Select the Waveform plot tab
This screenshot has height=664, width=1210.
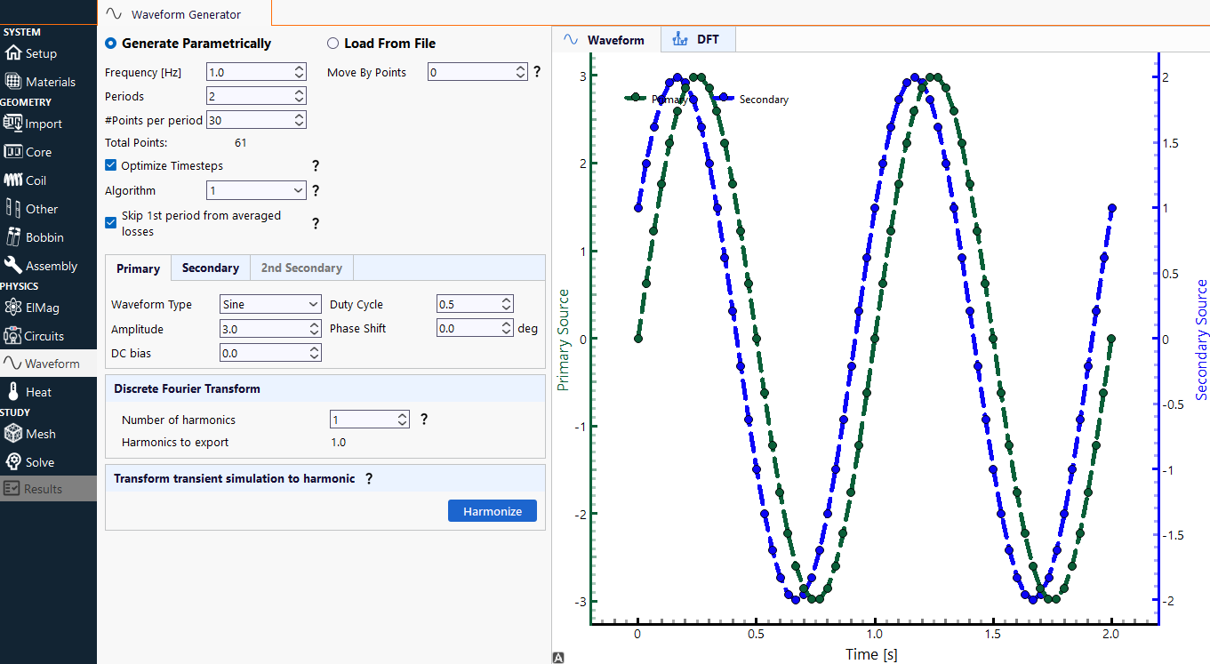tap(605, 40)
